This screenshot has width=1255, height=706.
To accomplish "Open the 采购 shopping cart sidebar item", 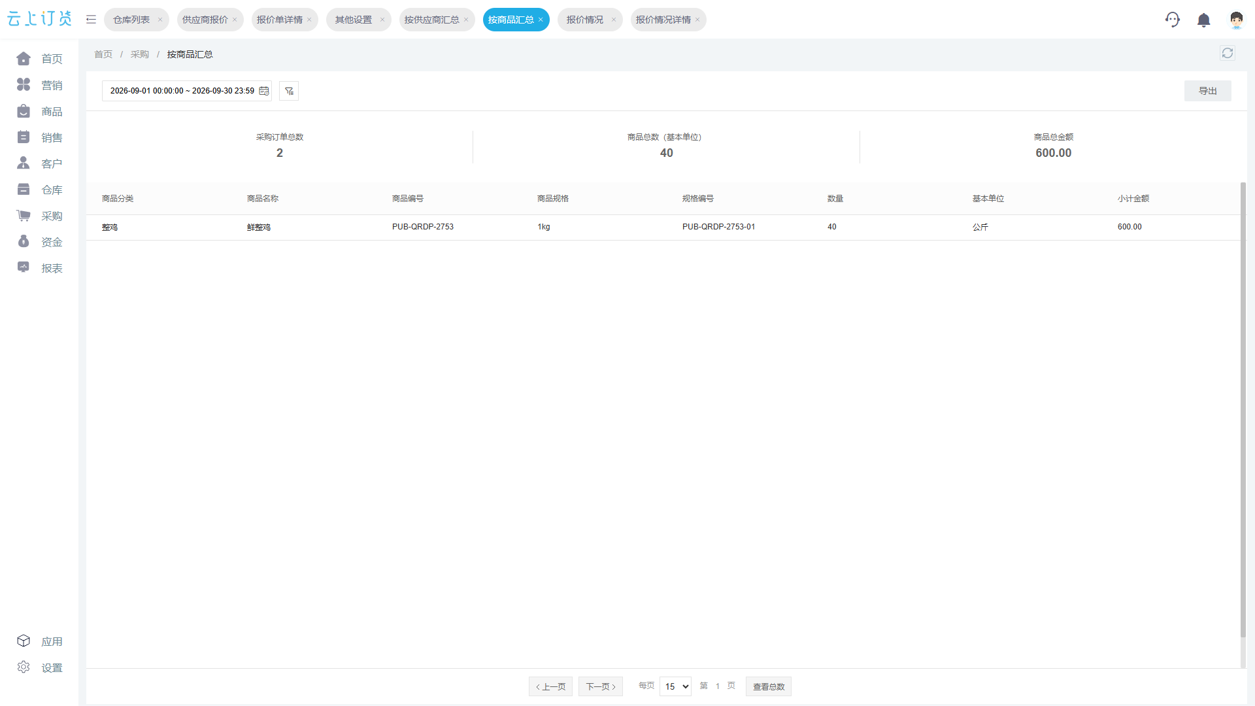I will pos(39,216).
